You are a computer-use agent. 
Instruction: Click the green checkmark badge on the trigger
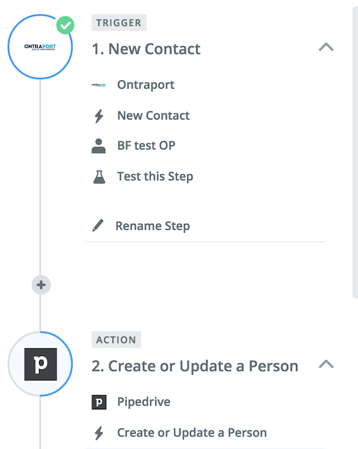coord(65,25)
